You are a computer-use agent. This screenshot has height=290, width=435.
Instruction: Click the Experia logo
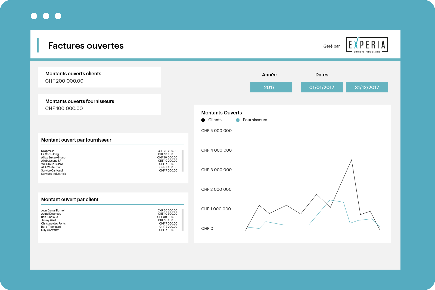(x=367, y=45)
